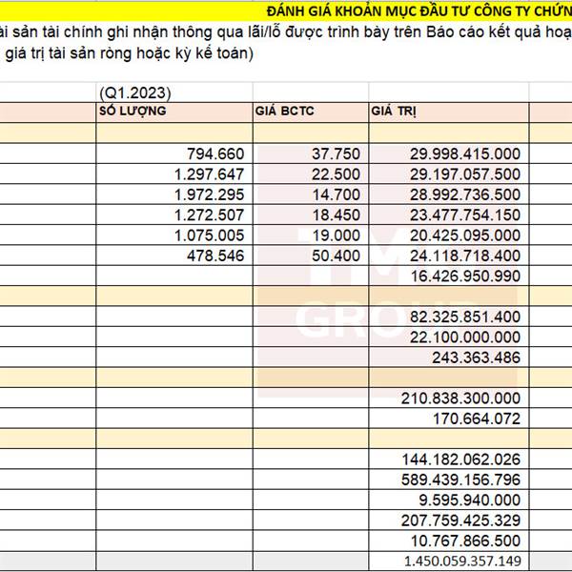Click price cell 50.400
Image resolution: width=572 pixels, height=572 pixels.
(311, 255)
